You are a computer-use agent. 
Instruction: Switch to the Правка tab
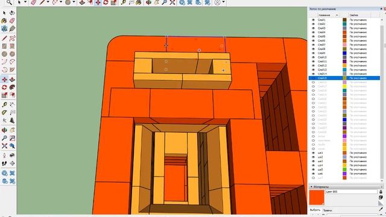[327, 210]
